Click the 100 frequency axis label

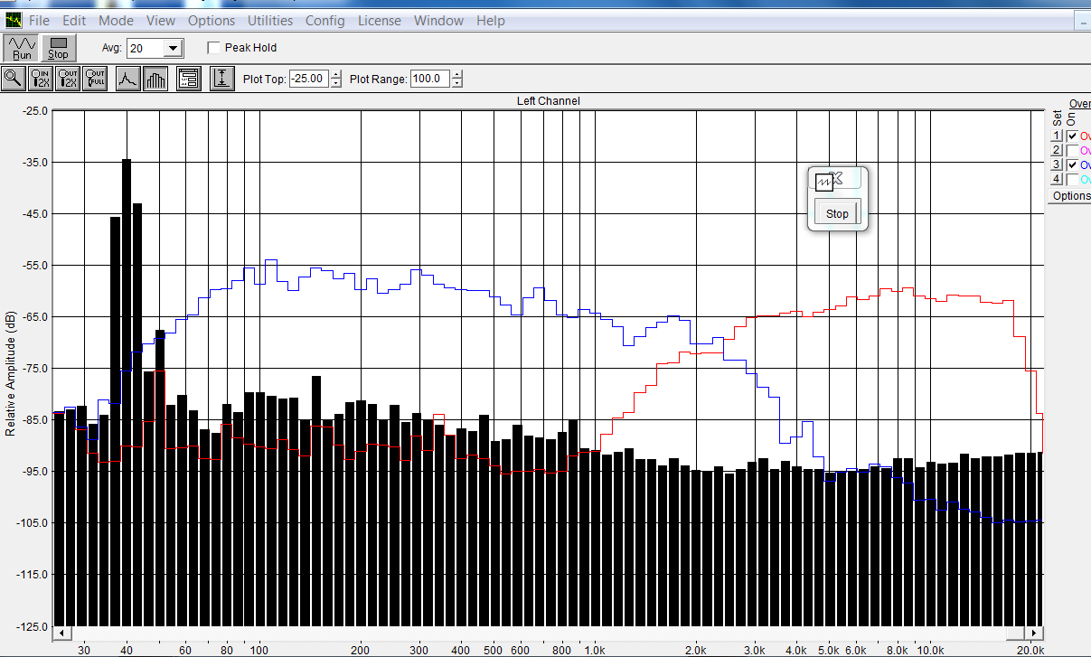259,650
